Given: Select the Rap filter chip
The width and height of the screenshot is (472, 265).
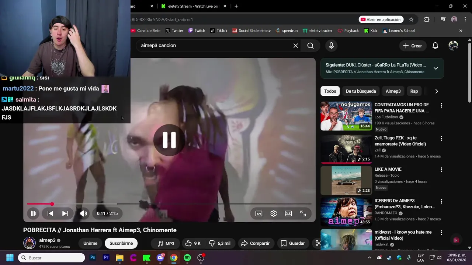Looking at the screenshot, I should point(414,91).
